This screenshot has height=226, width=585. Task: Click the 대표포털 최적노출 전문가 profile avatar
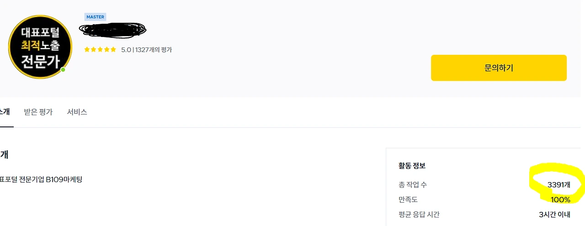tap(40, 47)
